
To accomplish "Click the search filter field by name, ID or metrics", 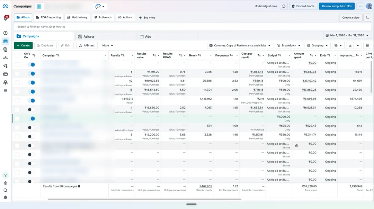I will pyautogui.click(x=192, y=27).
